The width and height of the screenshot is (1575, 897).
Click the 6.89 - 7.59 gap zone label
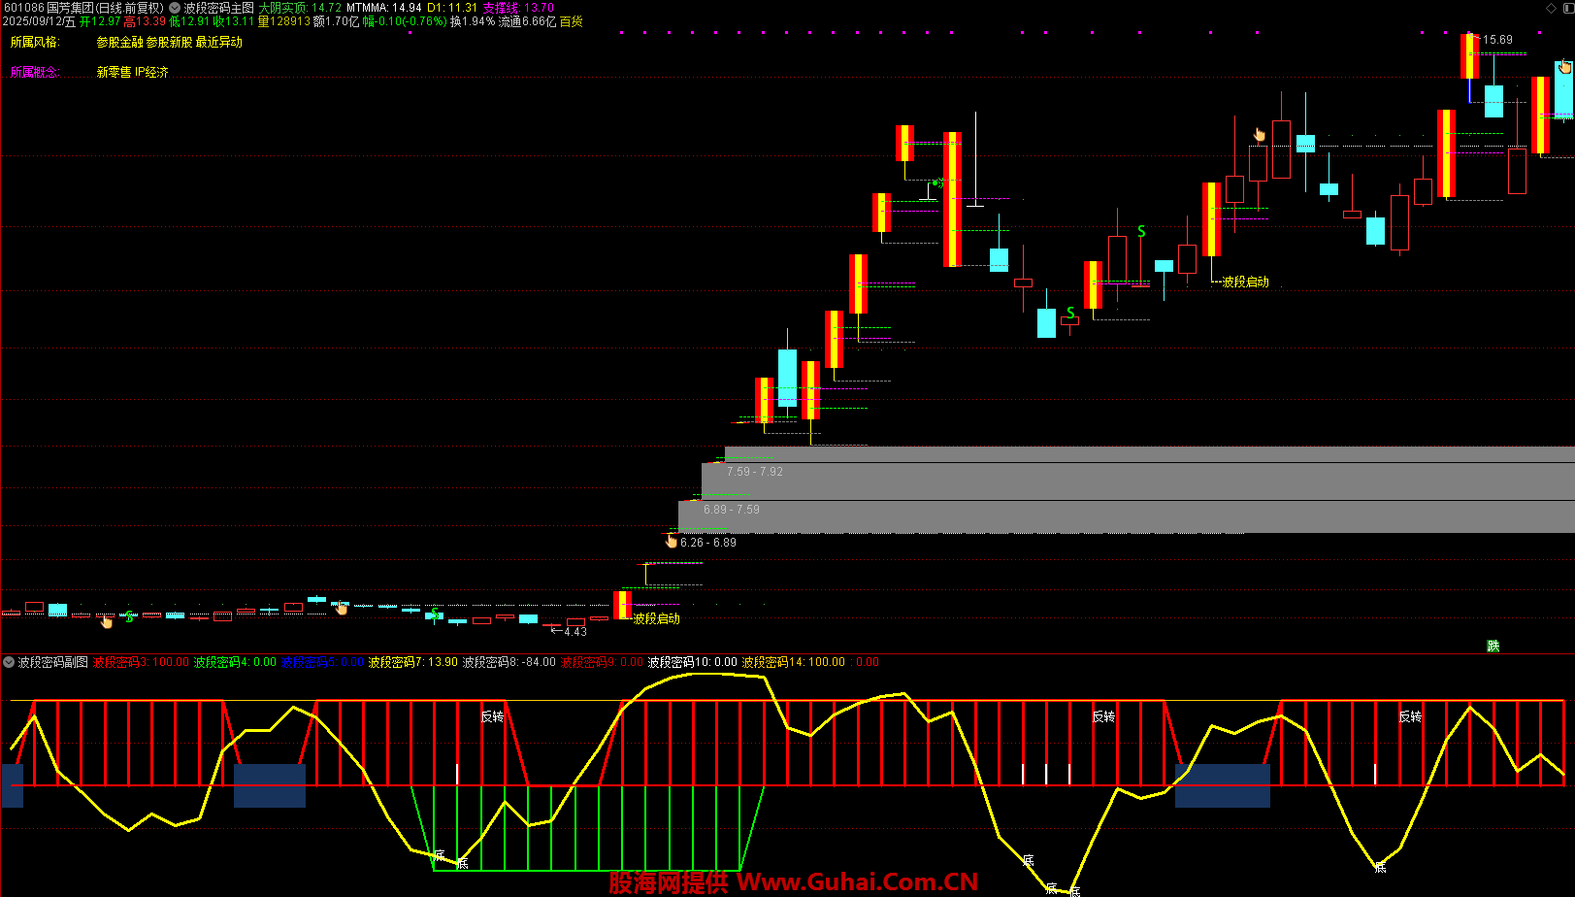pos(732,510)
